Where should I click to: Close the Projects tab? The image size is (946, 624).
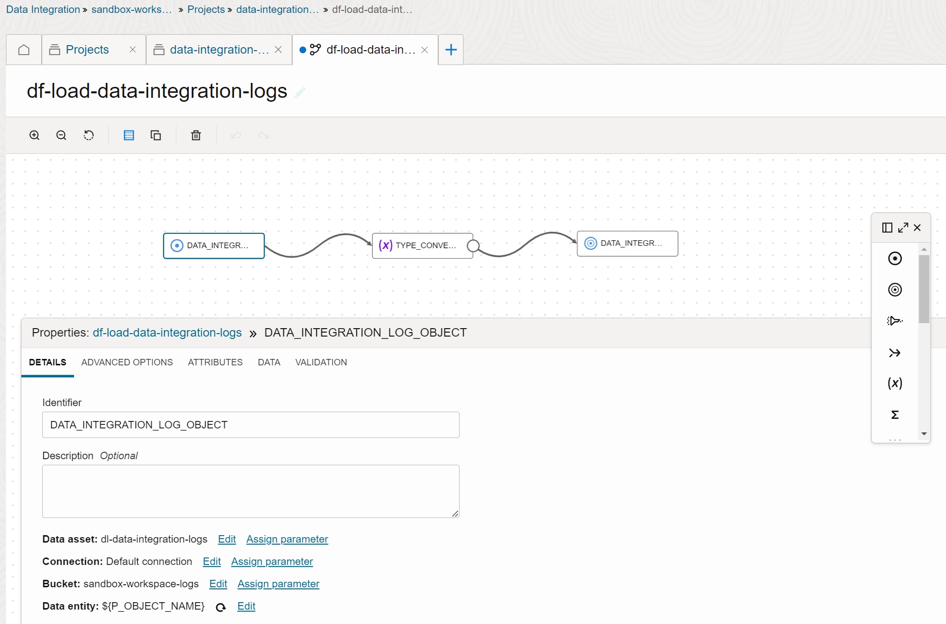[133, 50]
